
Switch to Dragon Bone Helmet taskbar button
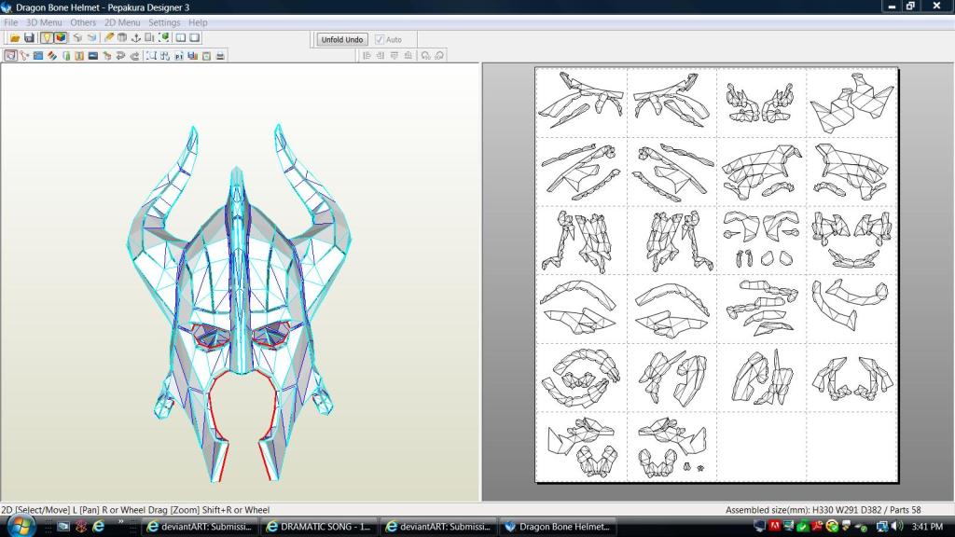tap(558, 527)
